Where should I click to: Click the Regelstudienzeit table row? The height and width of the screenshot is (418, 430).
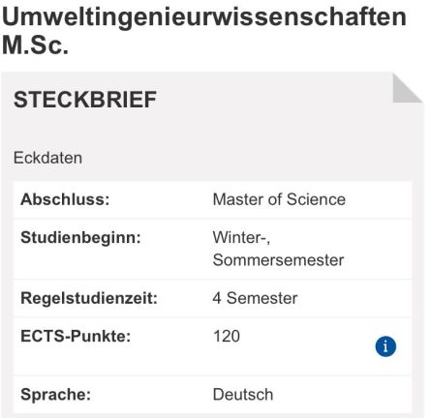pos(212,298)
